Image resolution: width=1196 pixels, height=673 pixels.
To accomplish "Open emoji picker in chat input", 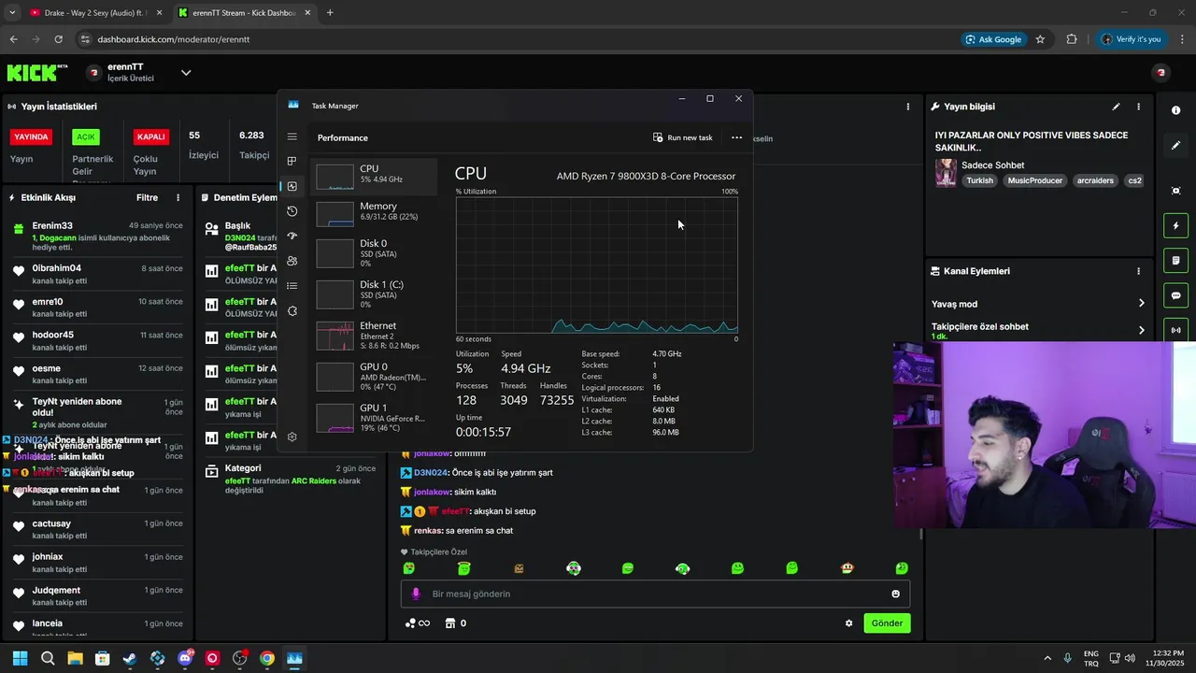I will [x=895, y=594].
